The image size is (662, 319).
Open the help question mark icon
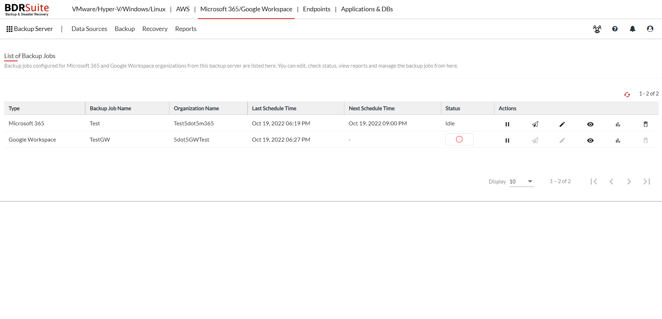(615, 29)
